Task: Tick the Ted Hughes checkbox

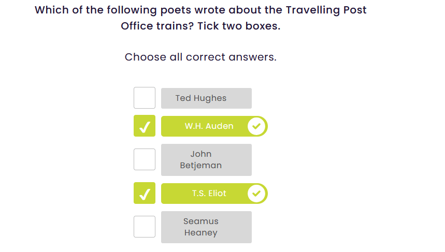Action: pyautogui.click(x=145, y=98)
